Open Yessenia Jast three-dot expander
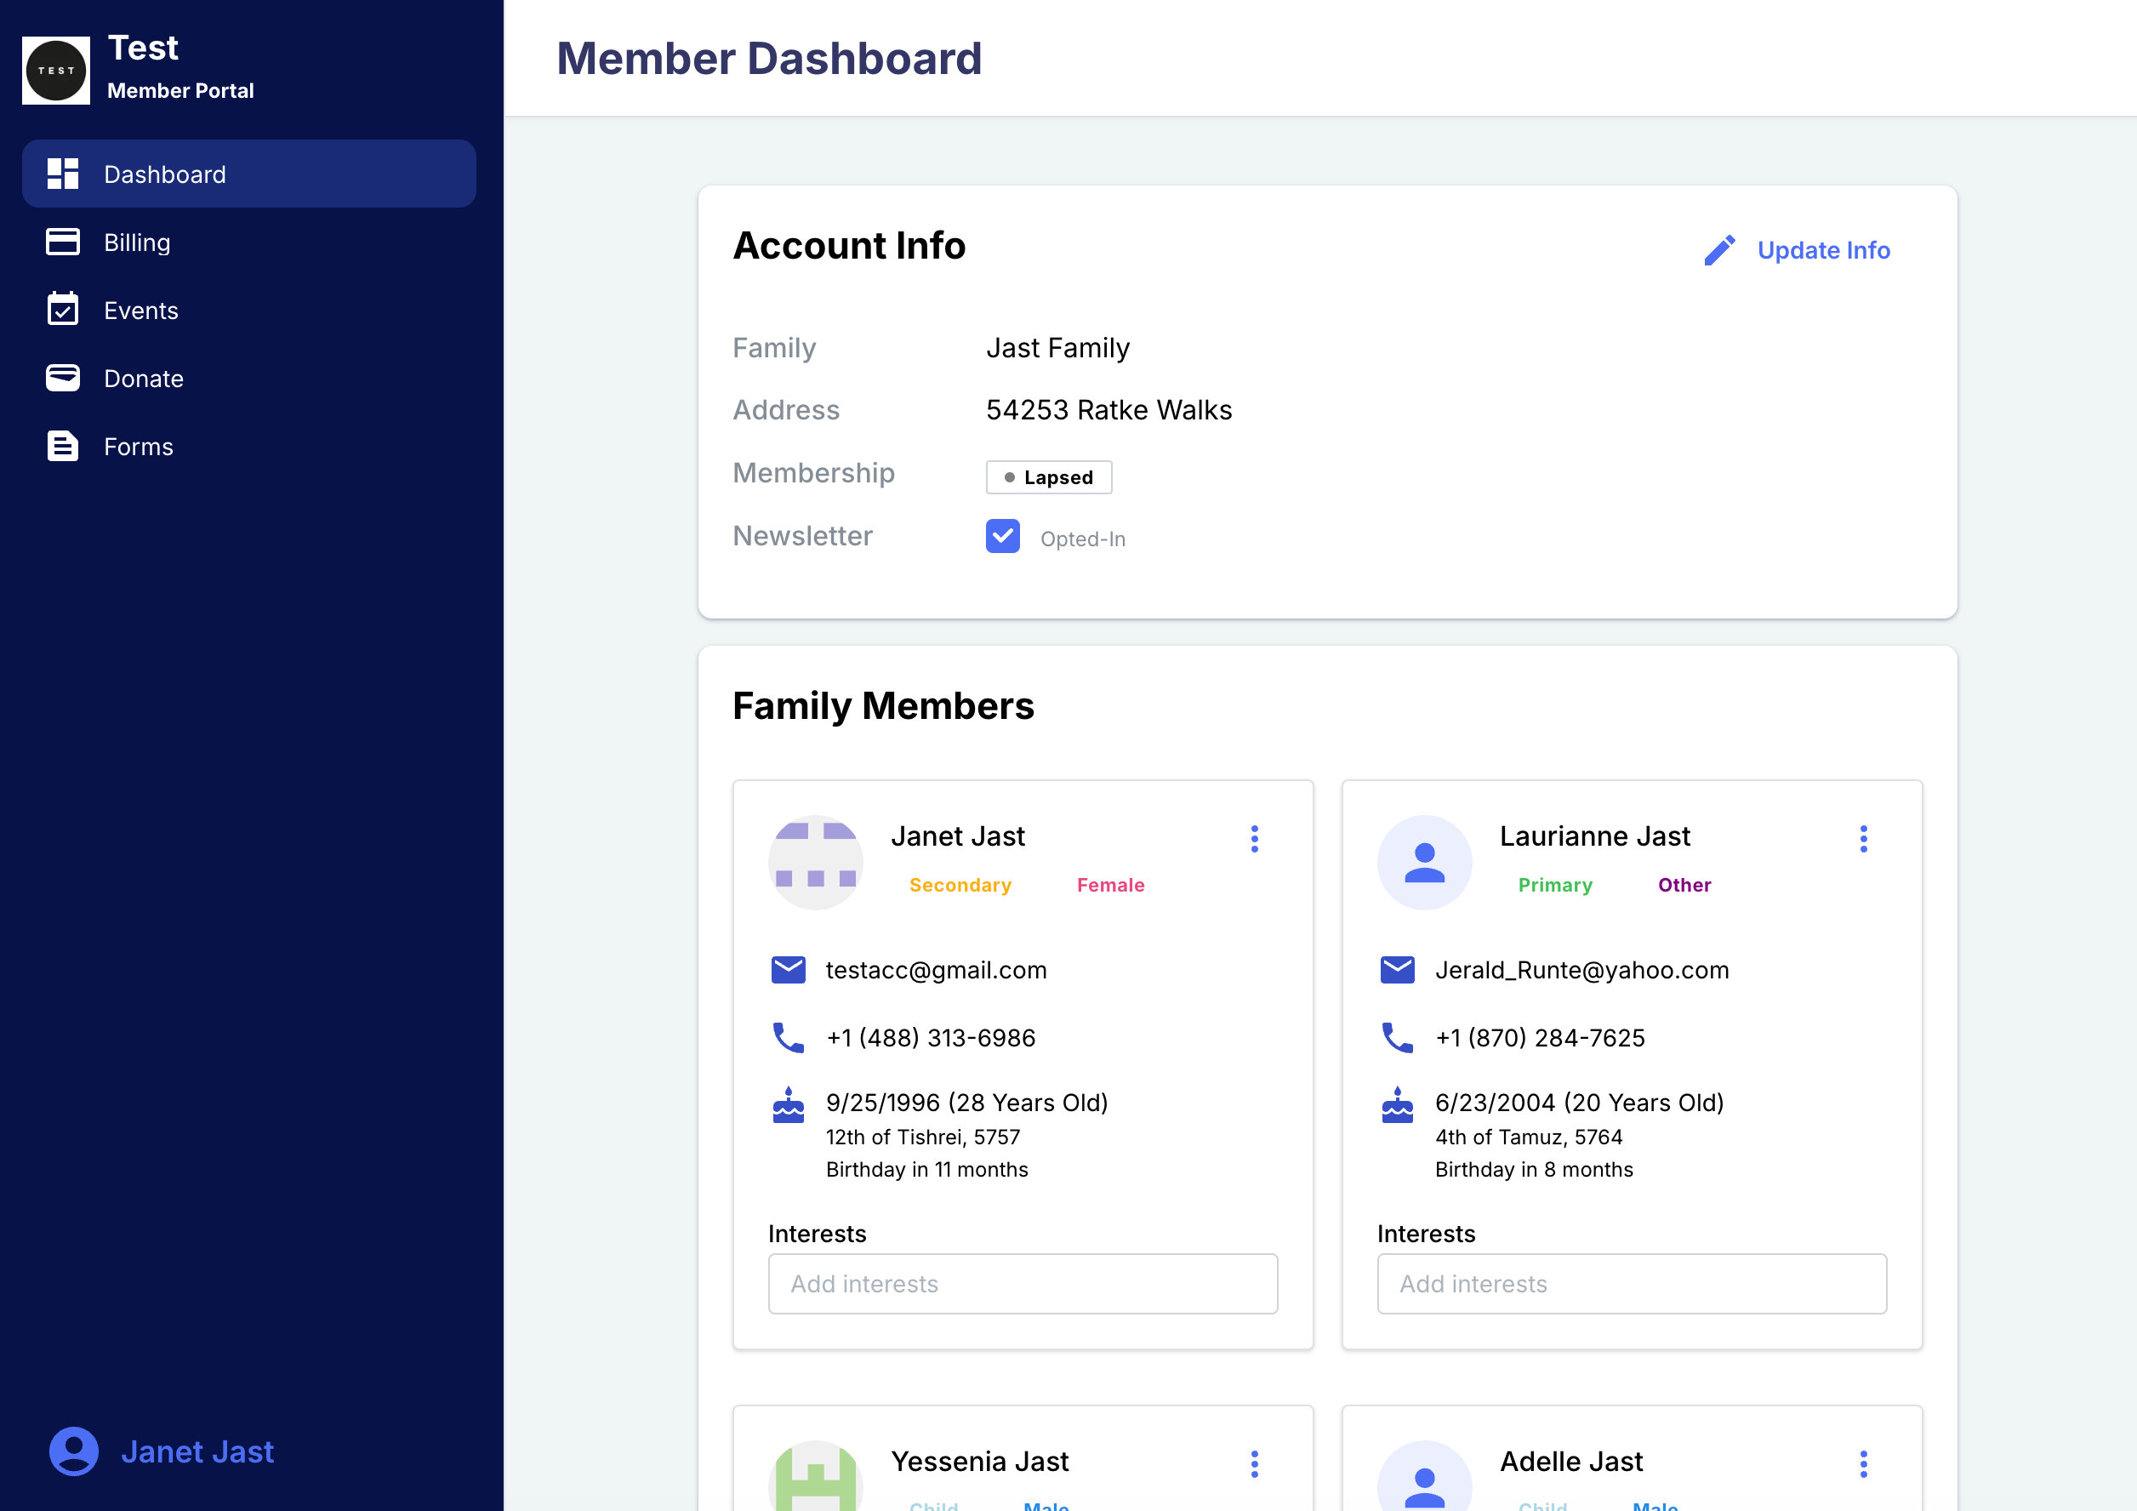This screenshot has height=1511, width=2137. (x=1256, y=1460)
